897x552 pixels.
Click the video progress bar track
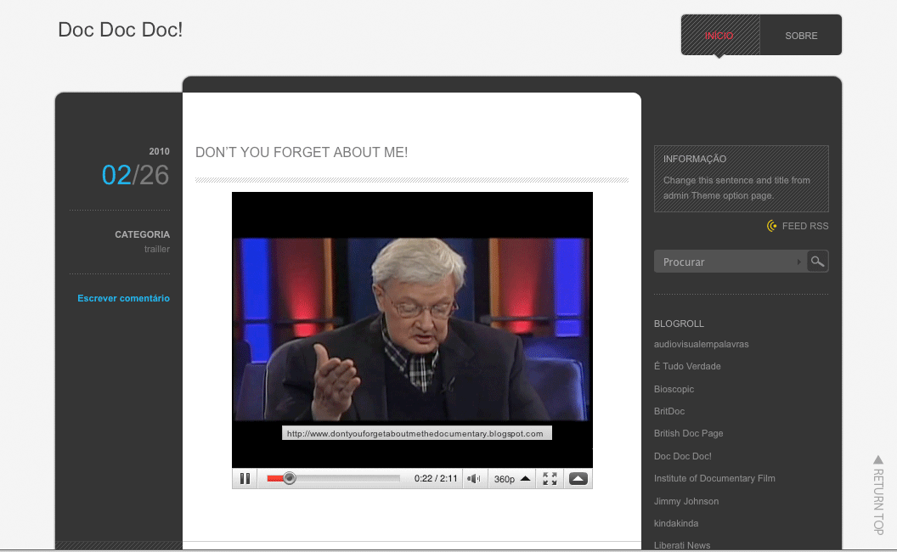point(333,479)
